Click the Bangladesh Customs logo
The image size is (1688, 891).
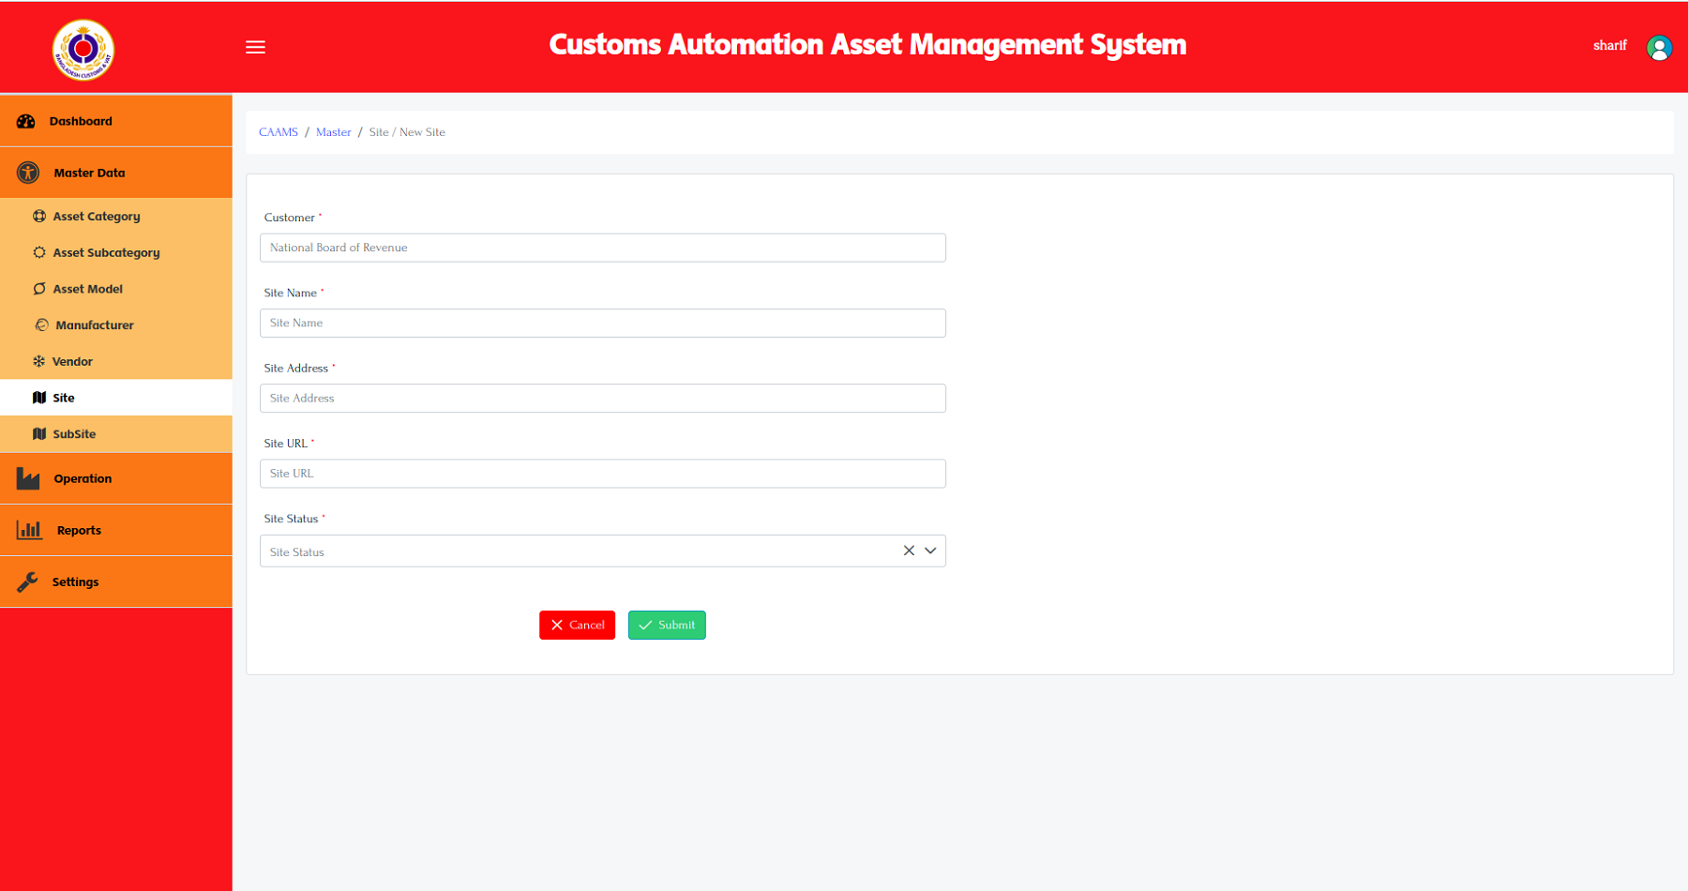click(x=83, y=50)
